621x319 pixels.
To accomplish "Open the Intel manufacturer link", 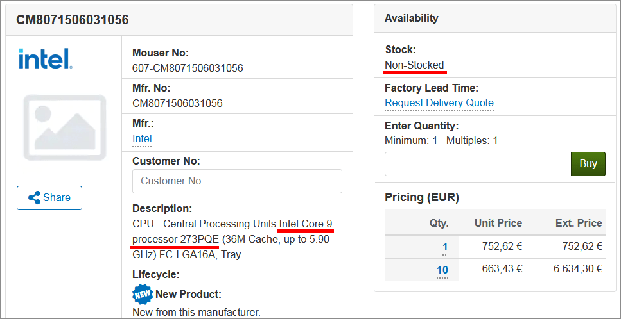I will [x=142, y=138].
